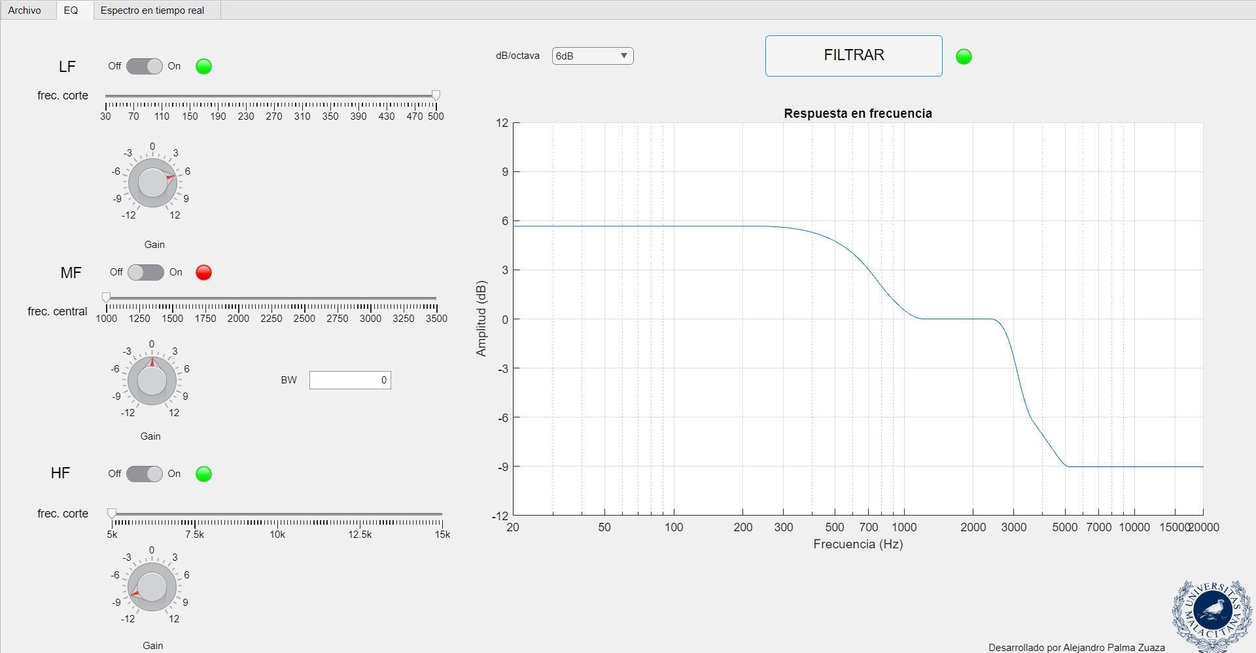
Task: Toggle the LF band switch
Action: pos(145,66)
